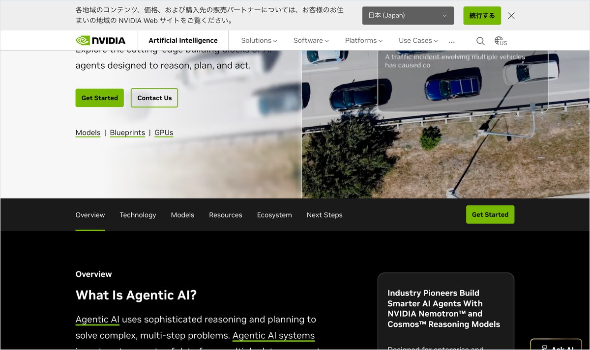
Task: Open the GPUs link
Action: (164, 133)
